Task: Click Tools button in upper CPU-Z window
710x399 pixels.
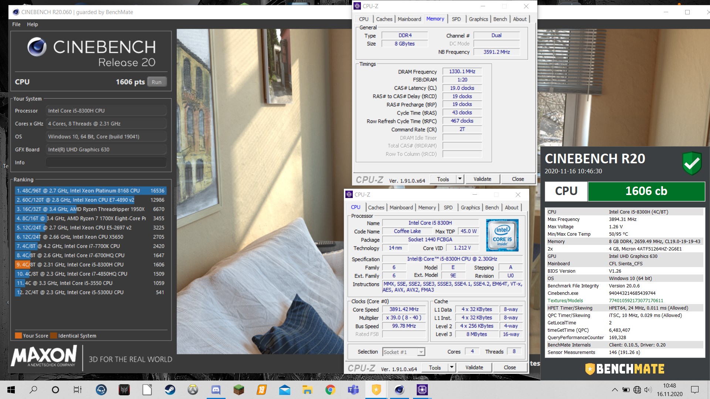Action: click(x=443, y=179)
